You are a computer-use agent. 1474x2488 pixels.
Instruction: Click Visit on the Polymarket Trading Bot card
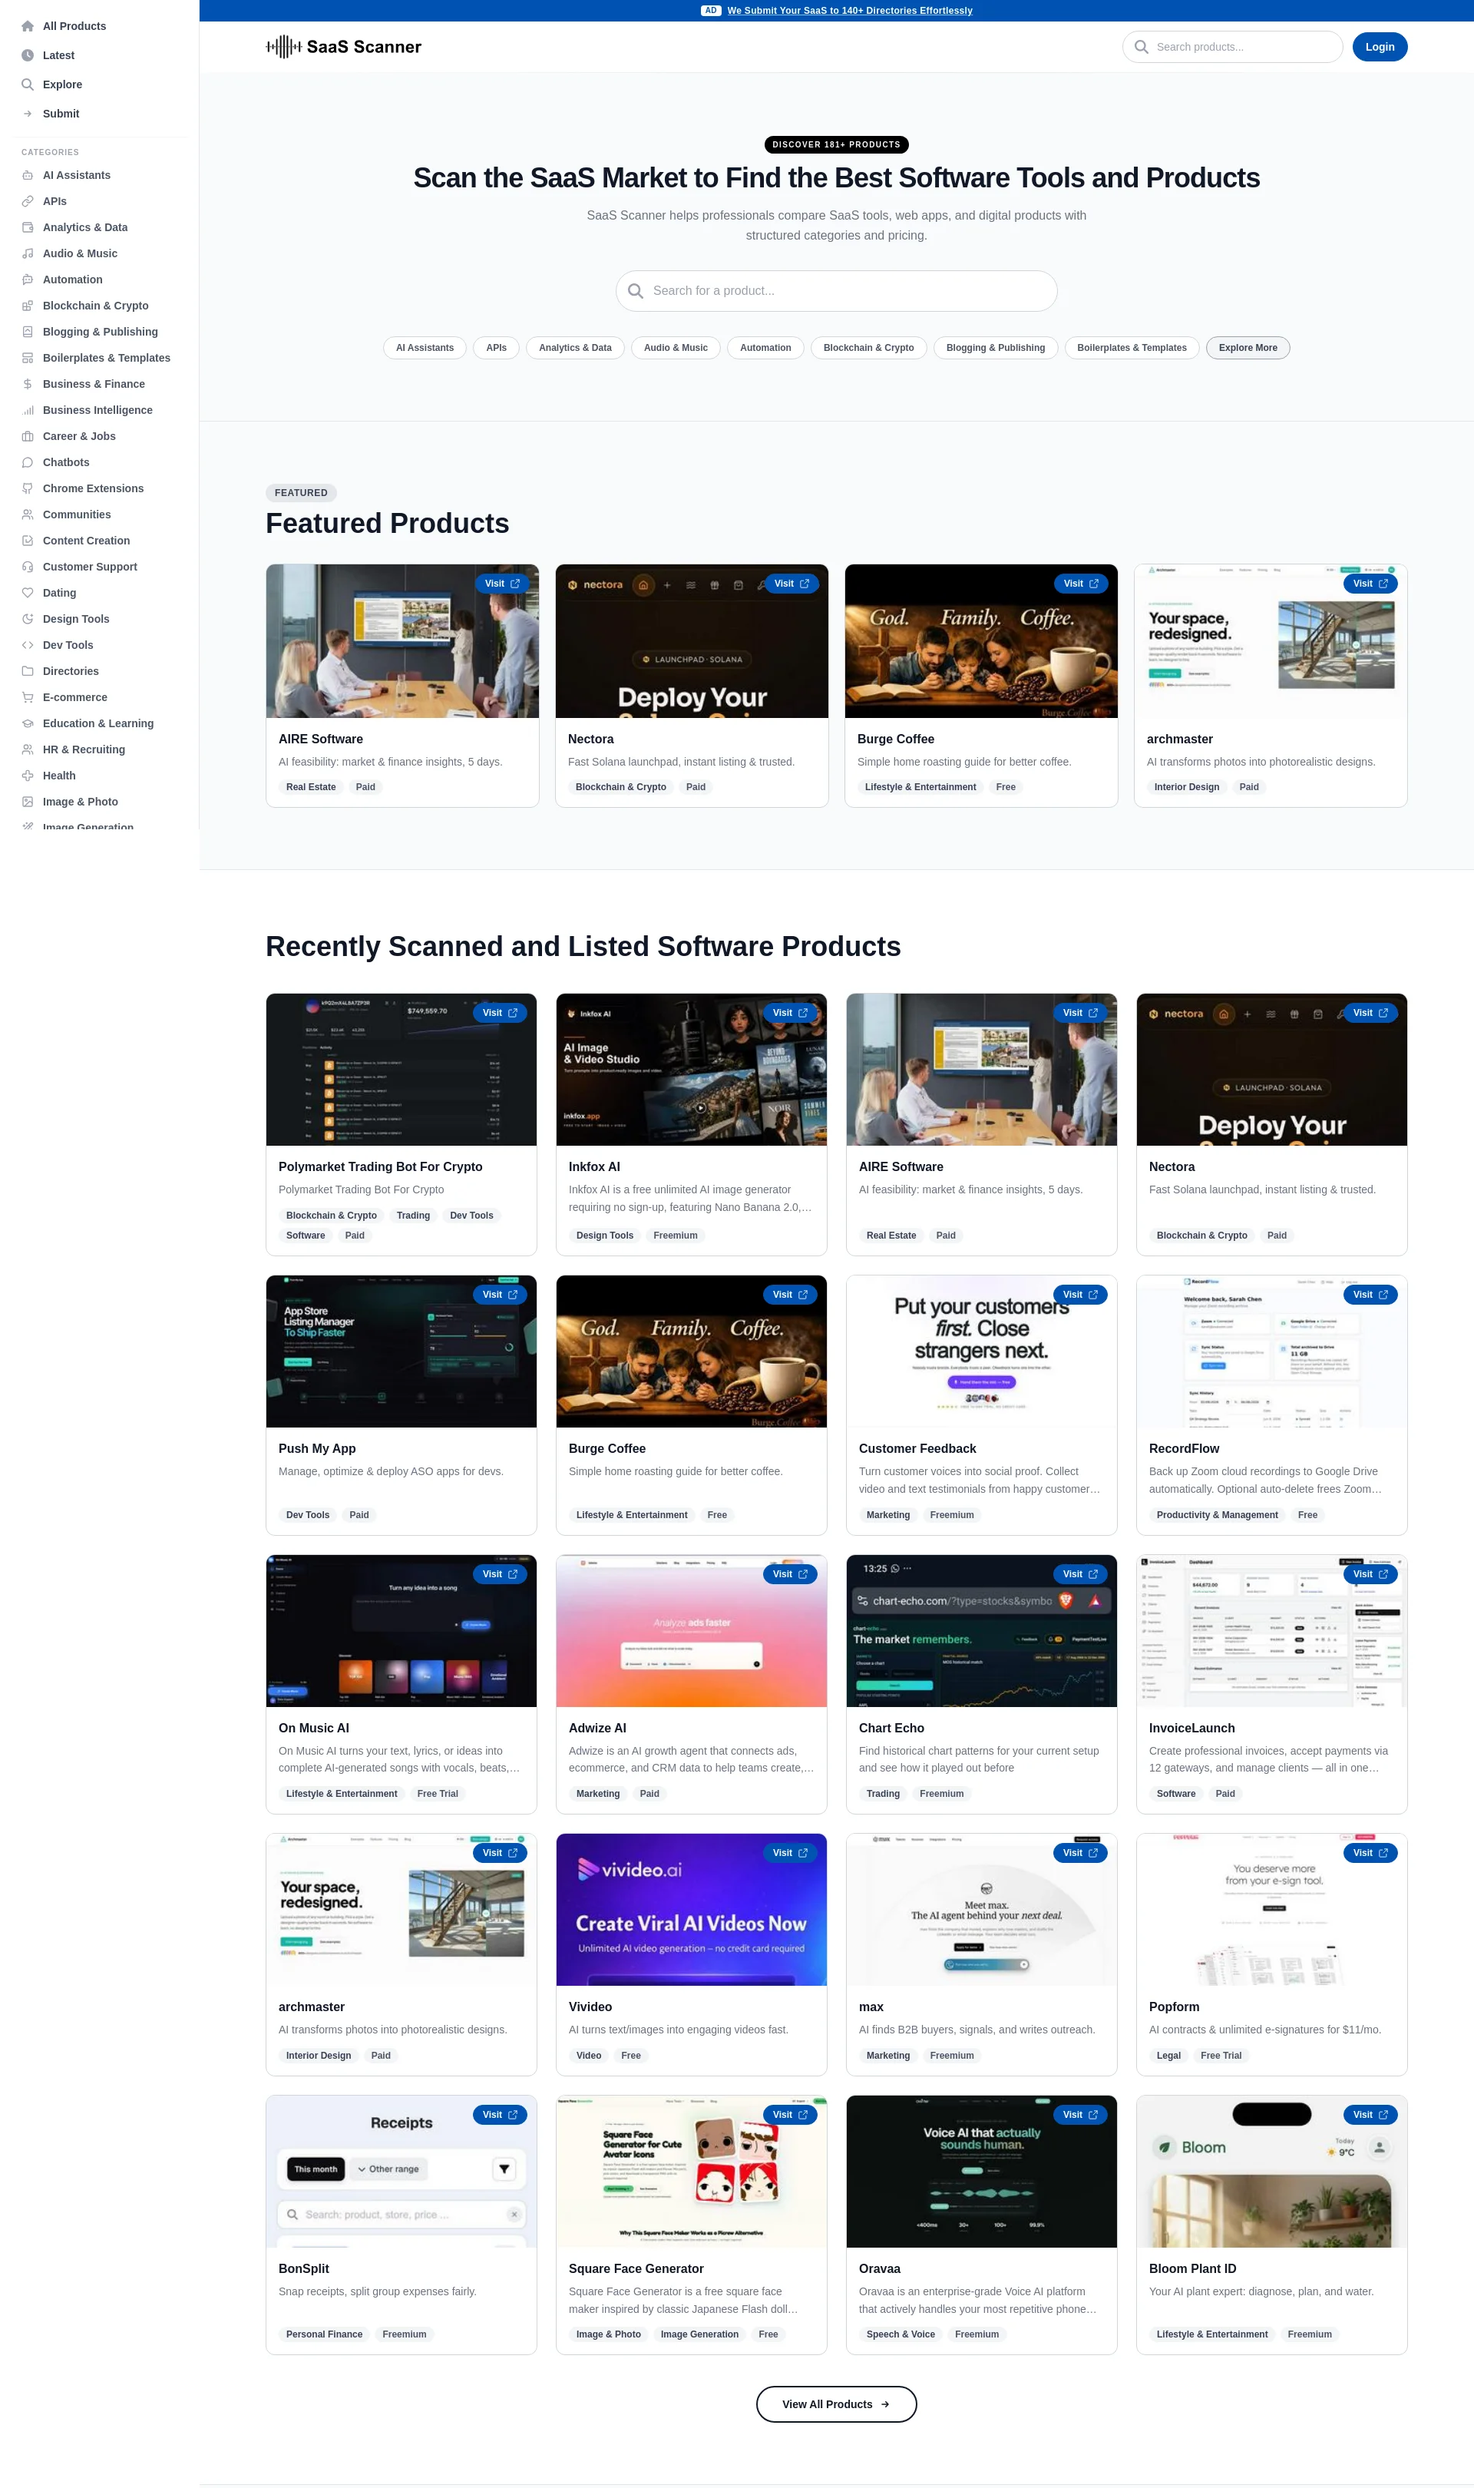(501, 1013)
